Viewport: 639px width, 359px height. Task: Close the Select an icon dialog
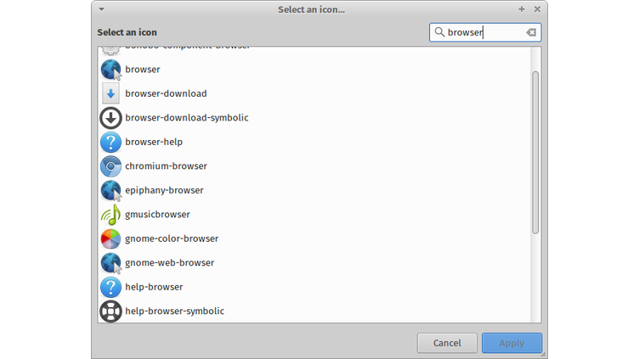[537, 9]
